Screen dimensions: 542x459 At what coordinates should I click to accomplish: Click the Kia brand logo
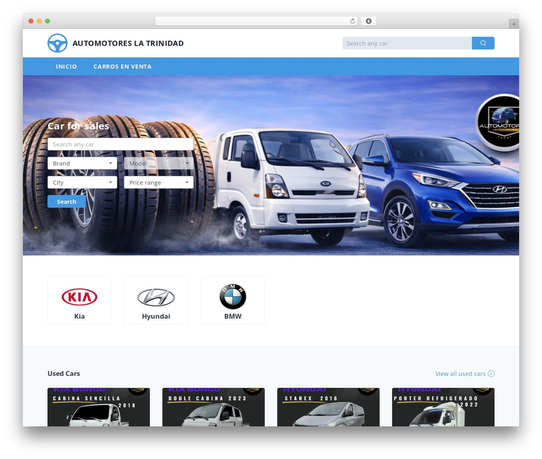[80, 297]
